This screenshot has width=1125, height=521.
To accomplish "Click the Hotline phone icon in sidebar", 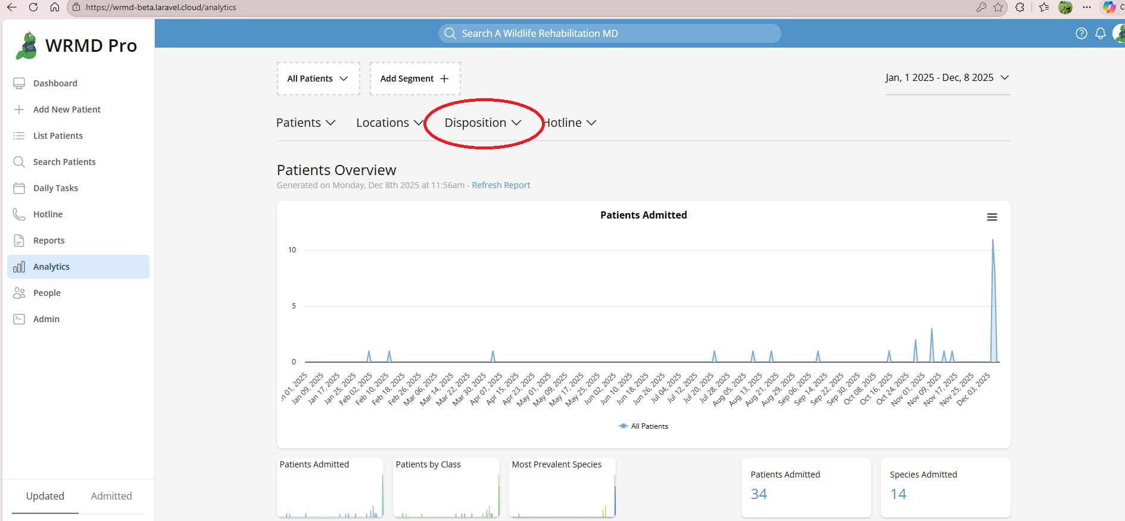I will pyautogui.click(x=19, y=214).
